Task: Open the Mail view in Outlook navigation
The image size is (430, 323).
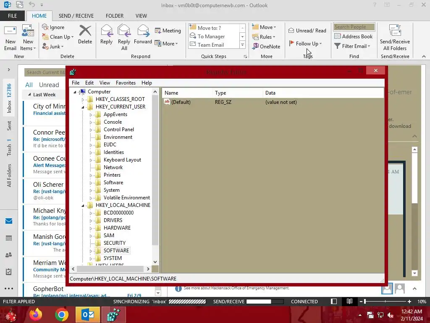Action: point(9,221)
